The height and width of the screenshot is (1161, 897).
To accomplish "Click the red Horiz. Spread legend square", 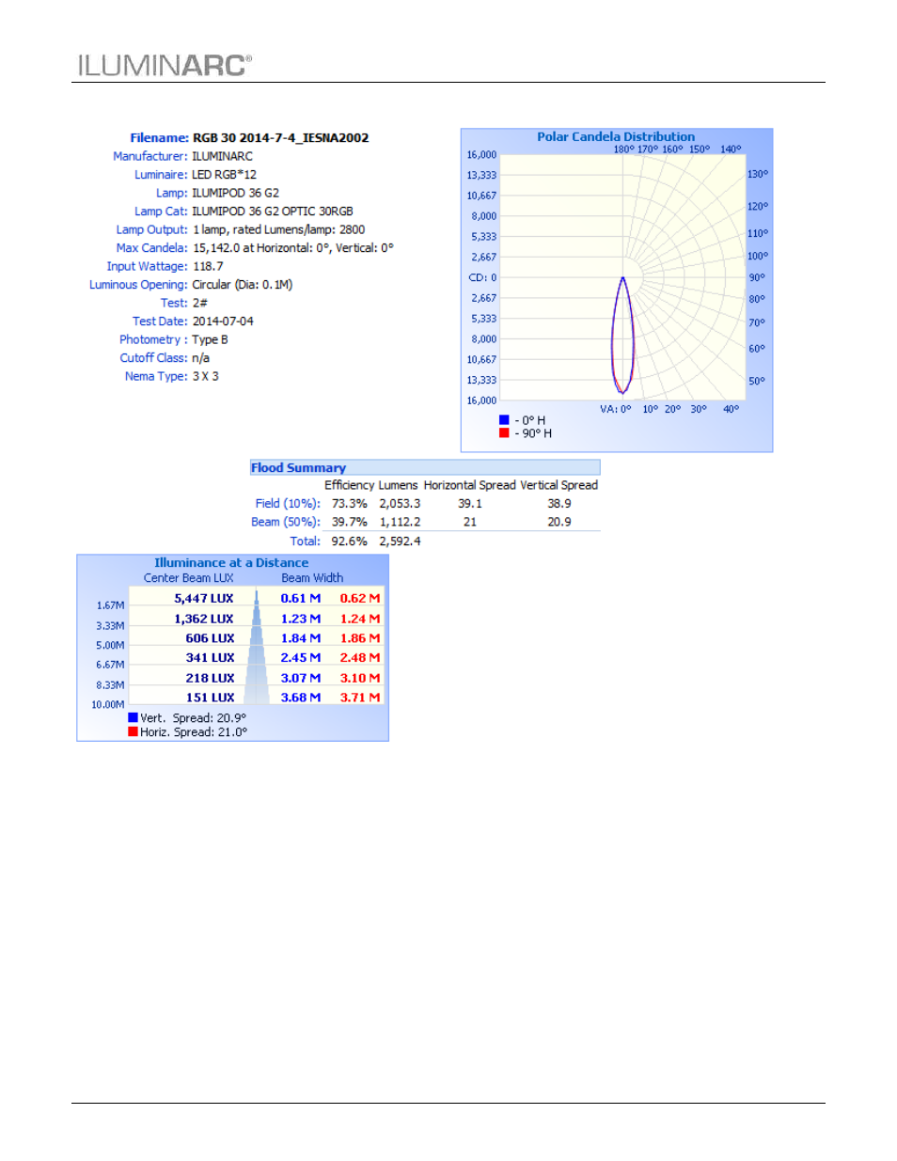I will (134, 731).
